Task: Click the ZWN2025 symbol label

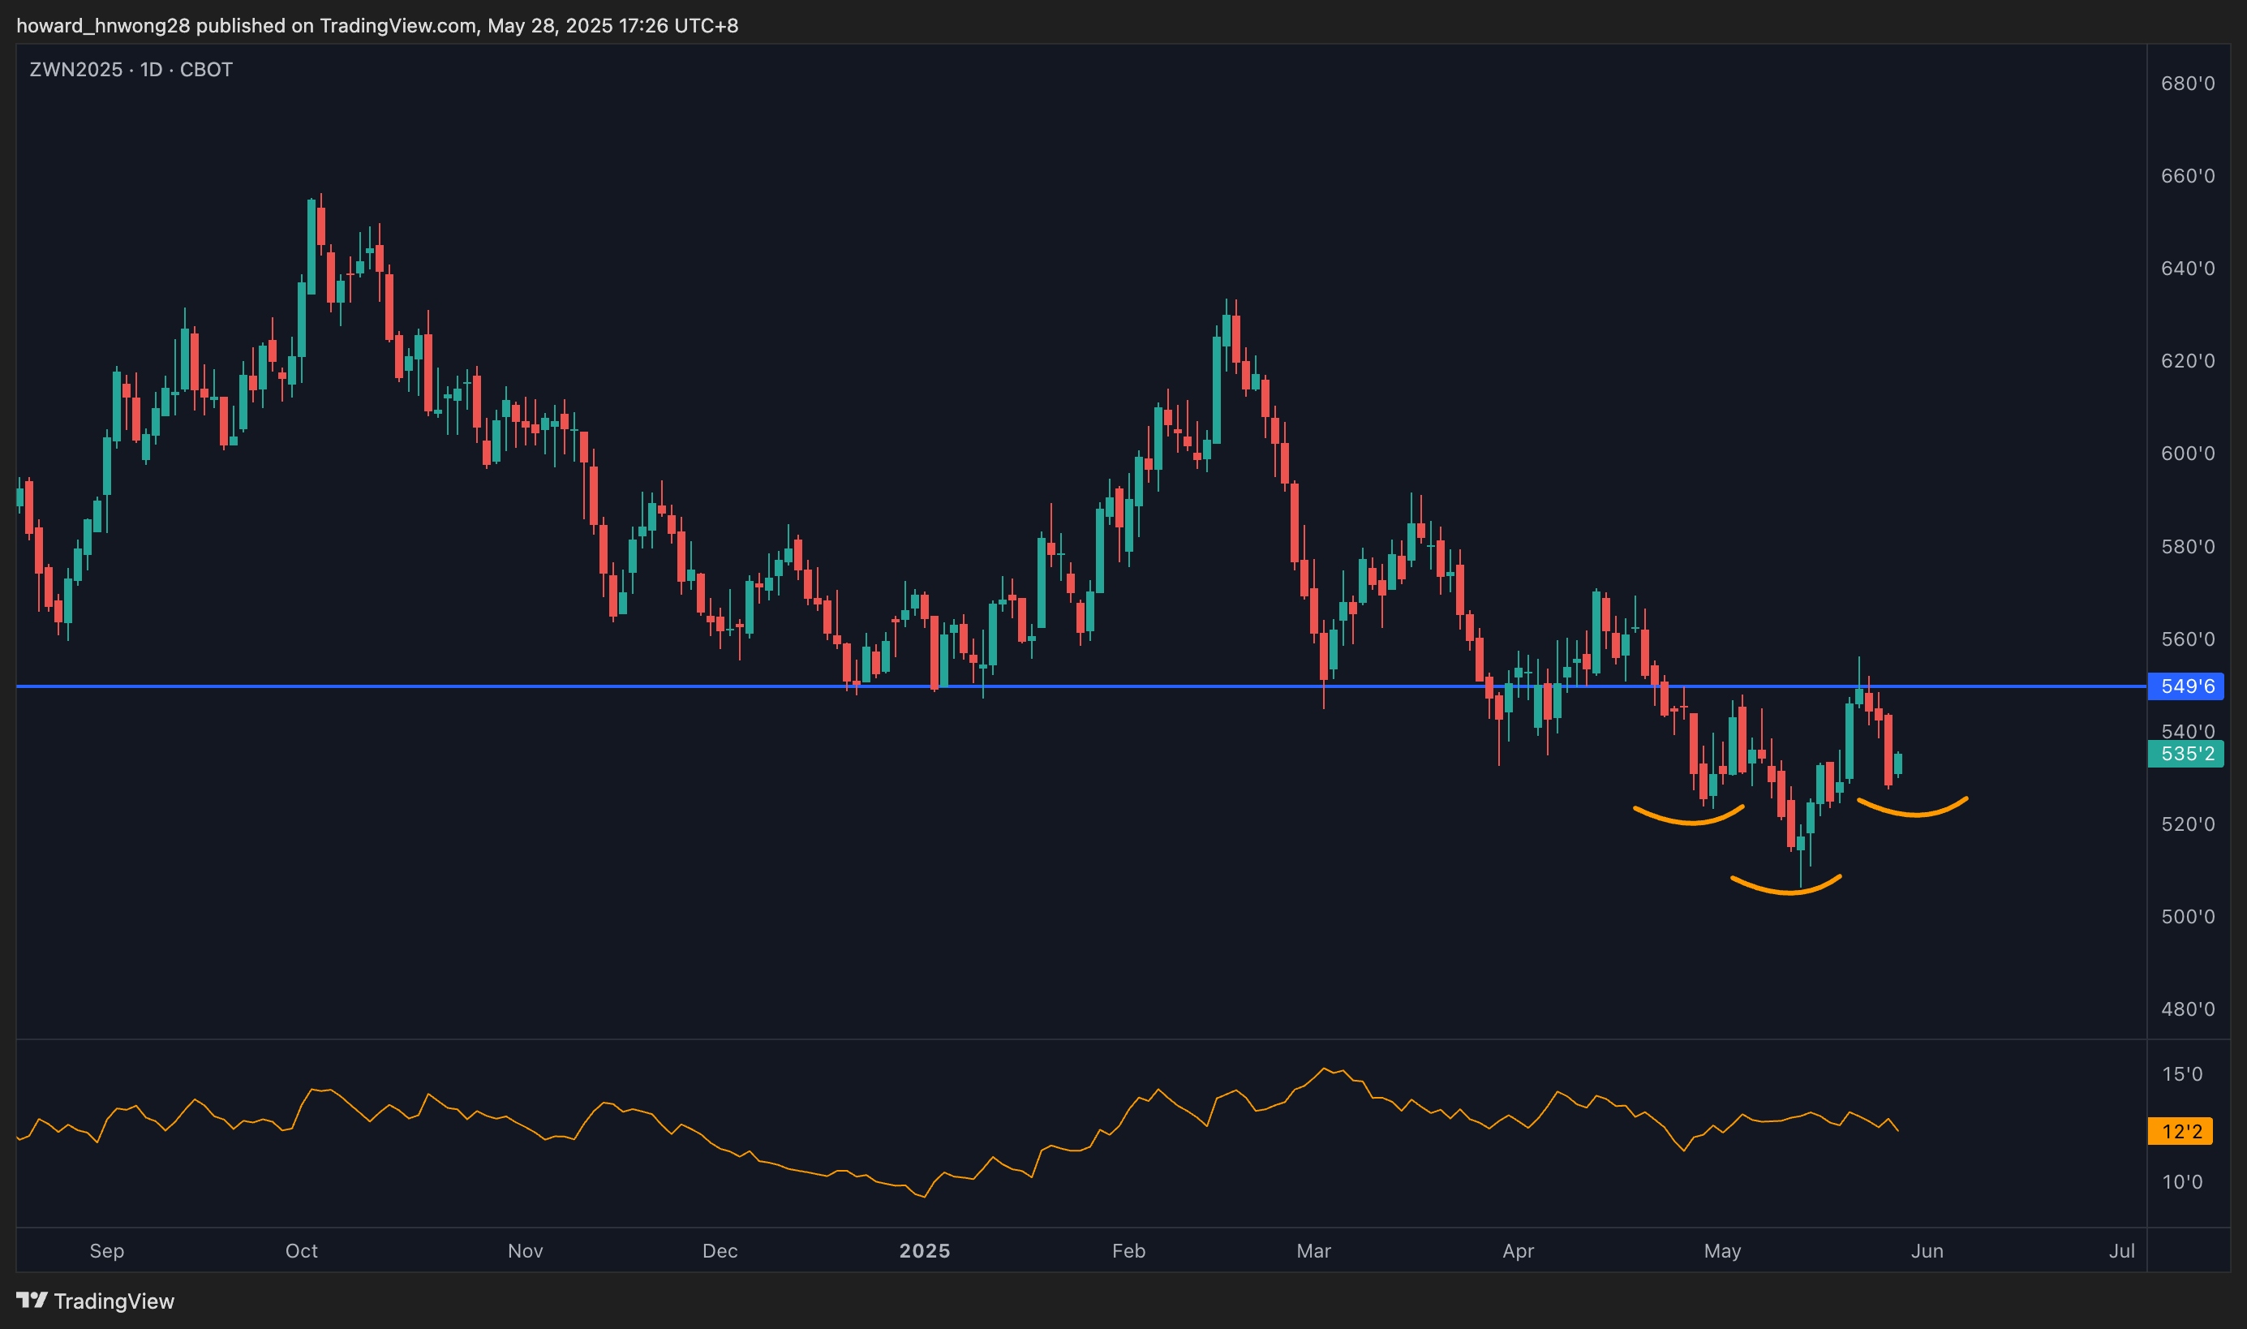Action: pos(75,70)
